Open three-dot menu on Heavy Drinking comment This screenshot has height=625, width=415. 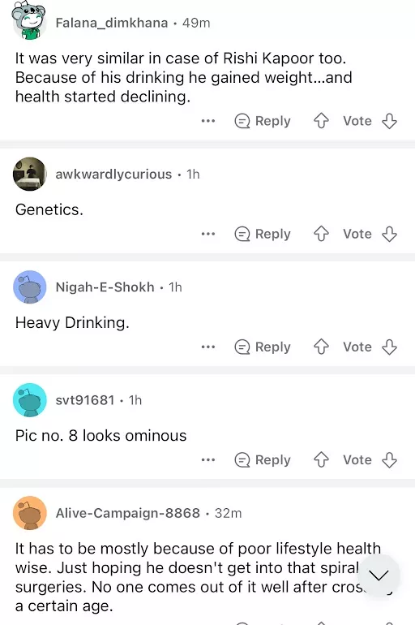208,347
